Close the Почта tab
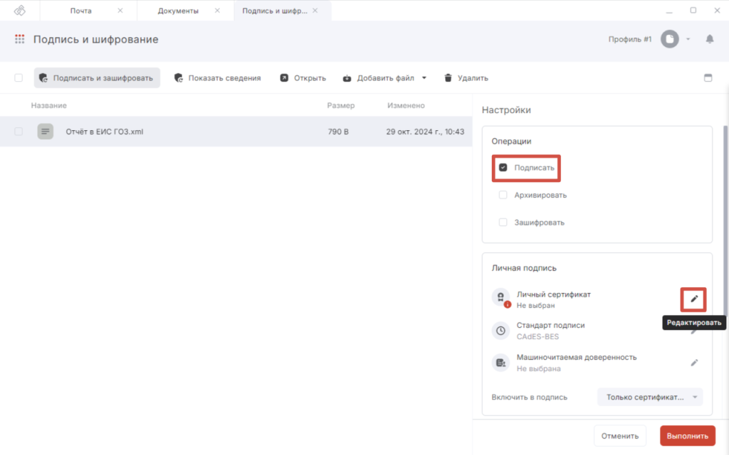The height and width of the screenshot is (455, 729). [120, 10]
